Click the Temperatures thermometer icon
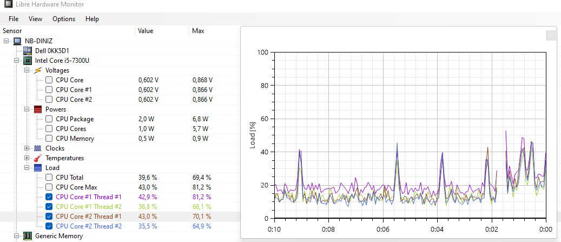 (38, 158)
